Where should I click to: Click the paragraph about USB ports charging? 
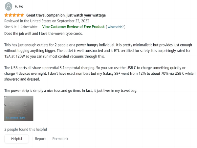(100, 73)
